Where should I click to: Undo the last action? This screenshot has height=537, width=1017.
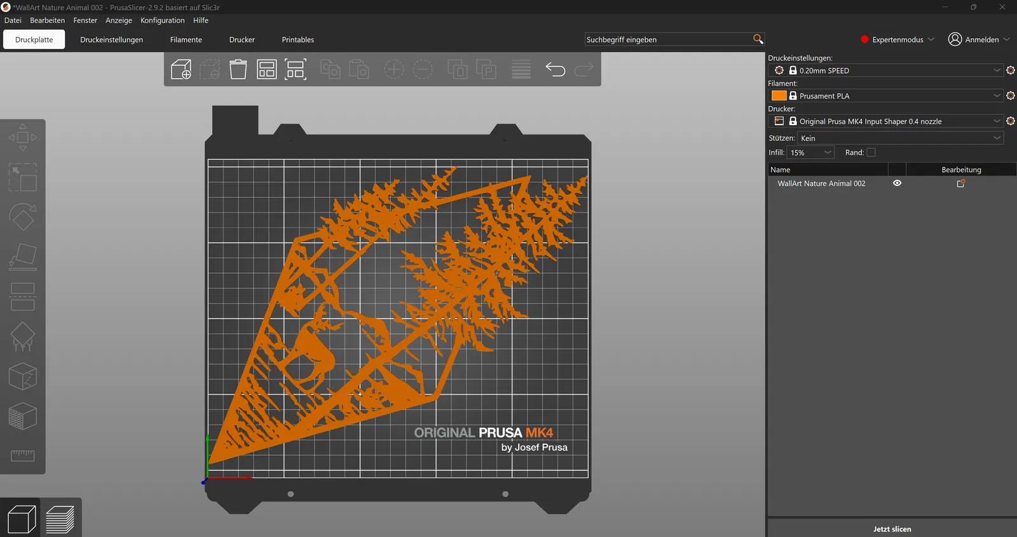coord(556,69)
